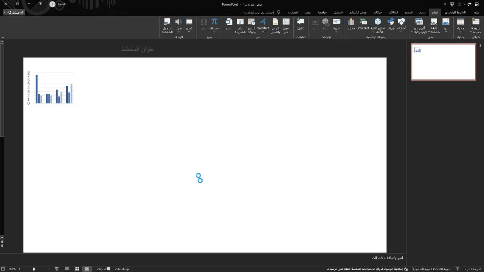484x272 pixels.
Task: Open the Zoom (مورة) link options
Action: tap(337, 25)
